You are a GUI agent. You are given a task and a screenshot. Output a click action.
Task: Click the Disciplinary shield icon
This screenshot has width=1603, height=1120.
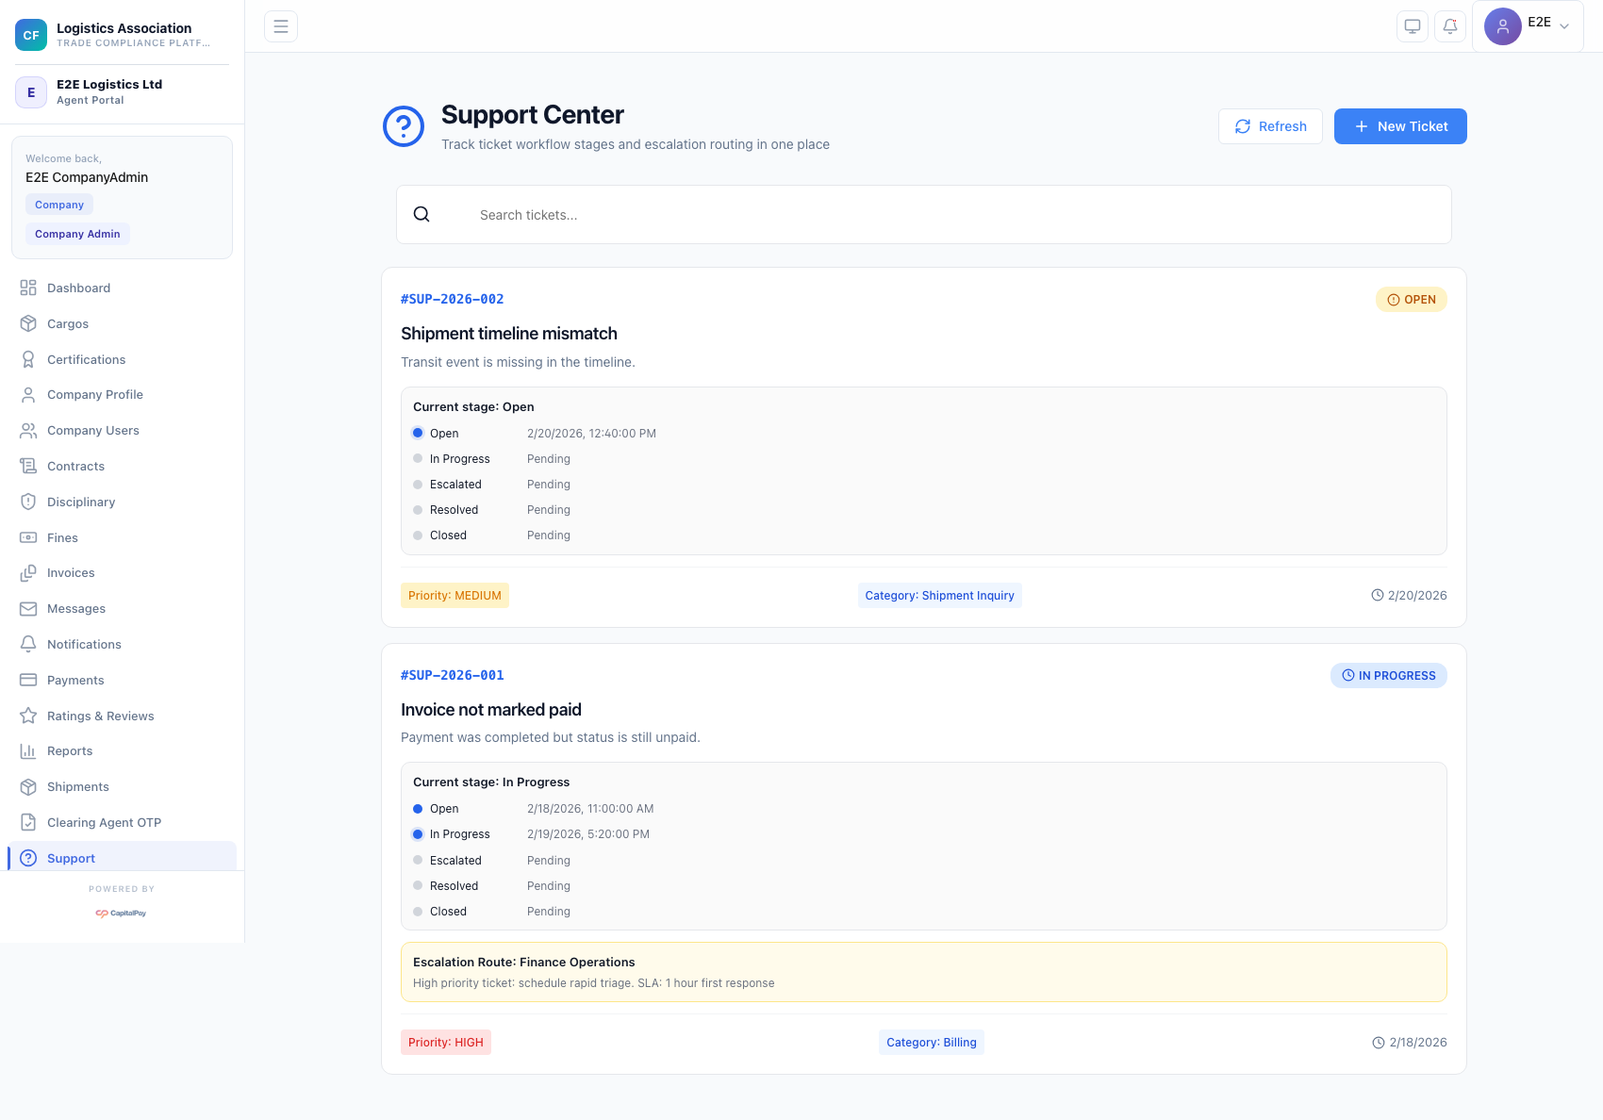pos(28,502)
